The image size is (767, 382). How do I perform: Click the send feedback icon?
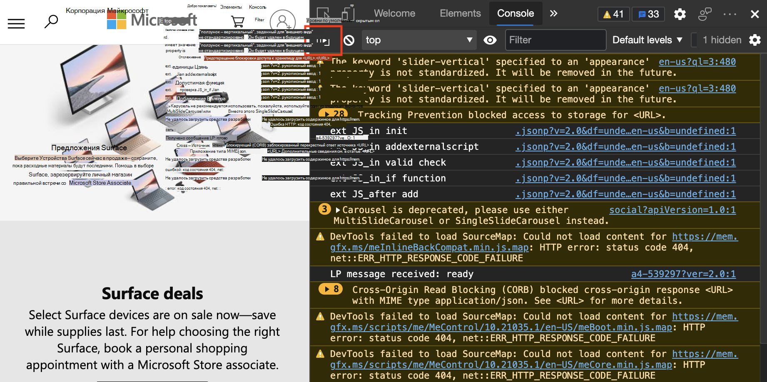(x=705, y=14)
